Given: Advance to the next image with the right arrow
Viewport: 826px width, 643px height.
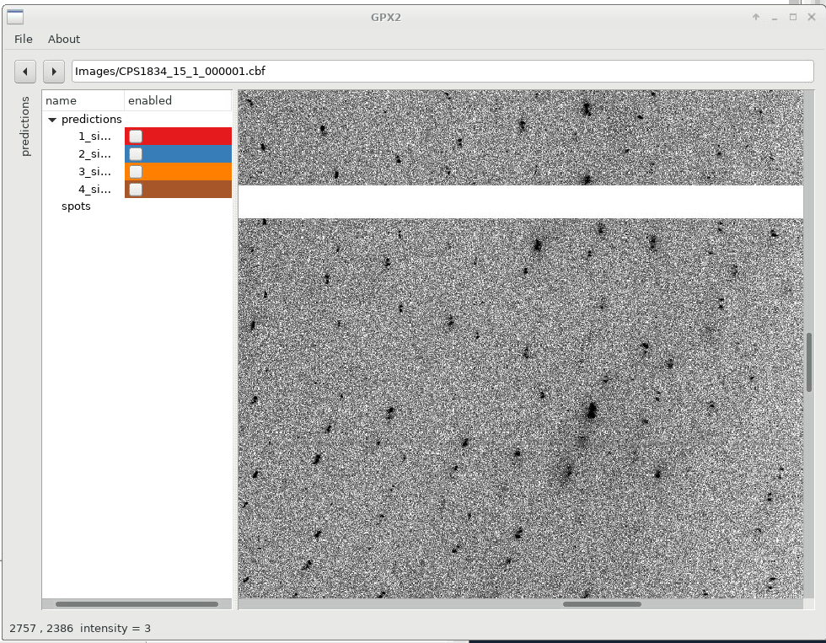Looking at the screenshot, I should pos(54,72).
